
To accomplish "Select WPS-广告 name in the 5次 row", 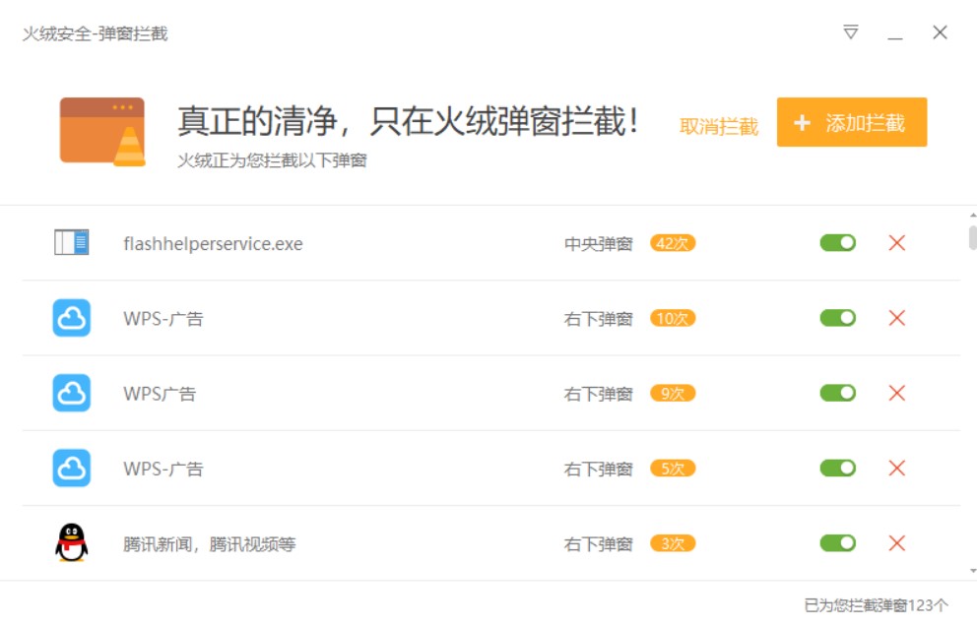I will click(x=163, y=470).
